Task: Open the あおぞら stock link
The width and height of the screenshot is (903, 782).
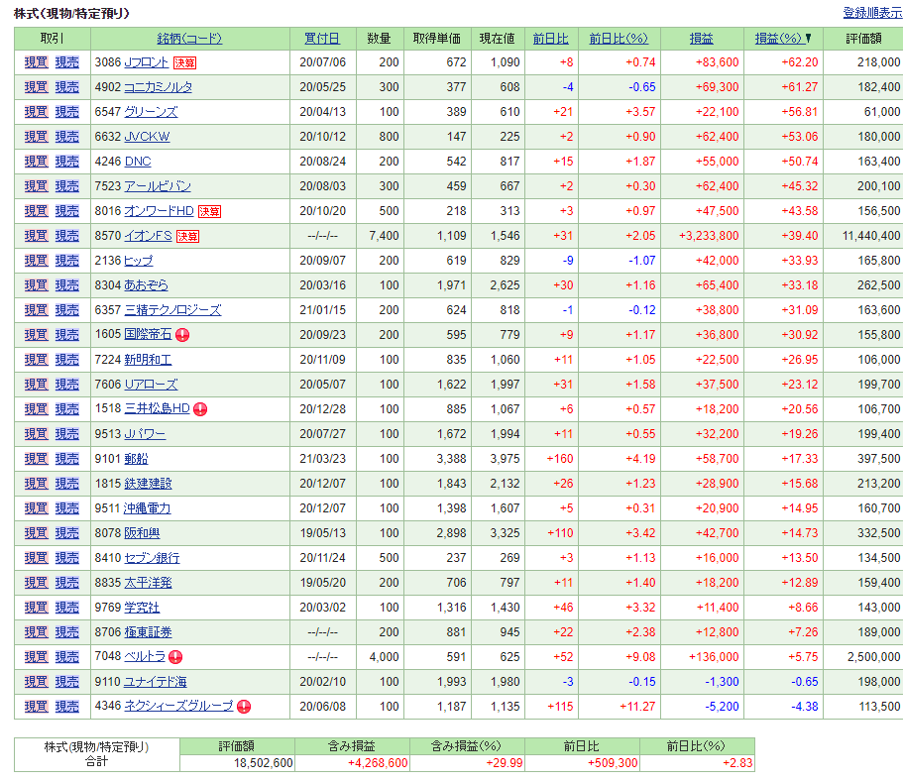Action: click(x=147, y=285)
